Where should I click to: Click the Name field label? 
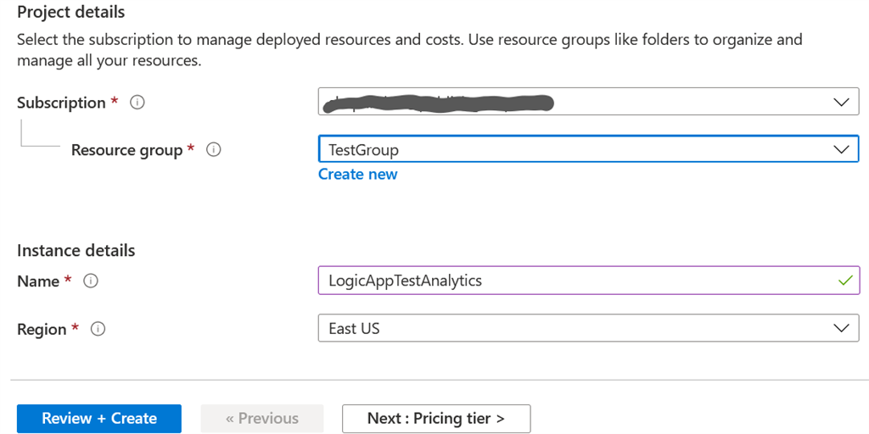pyautogui.click(x=38, y=281)
